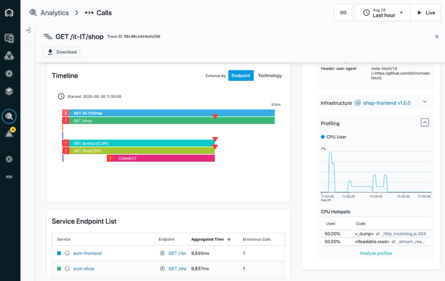Open the Applications sidebar icon
Image resolution: width=445 pixels, height=281 pixels.
(x=9, y=55)
